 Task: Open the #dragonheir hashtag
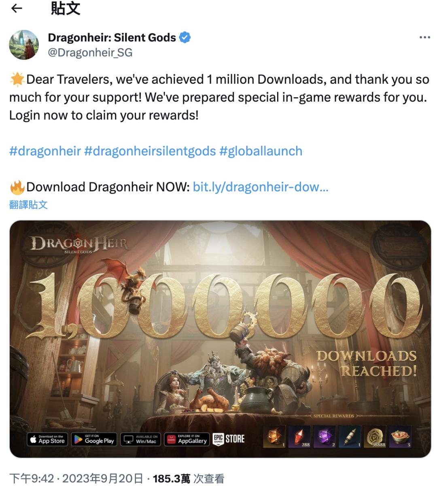(x=45, y=151)
